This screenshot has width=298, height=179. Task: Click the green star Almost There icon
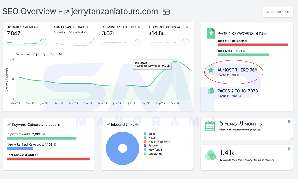point(211,70)
